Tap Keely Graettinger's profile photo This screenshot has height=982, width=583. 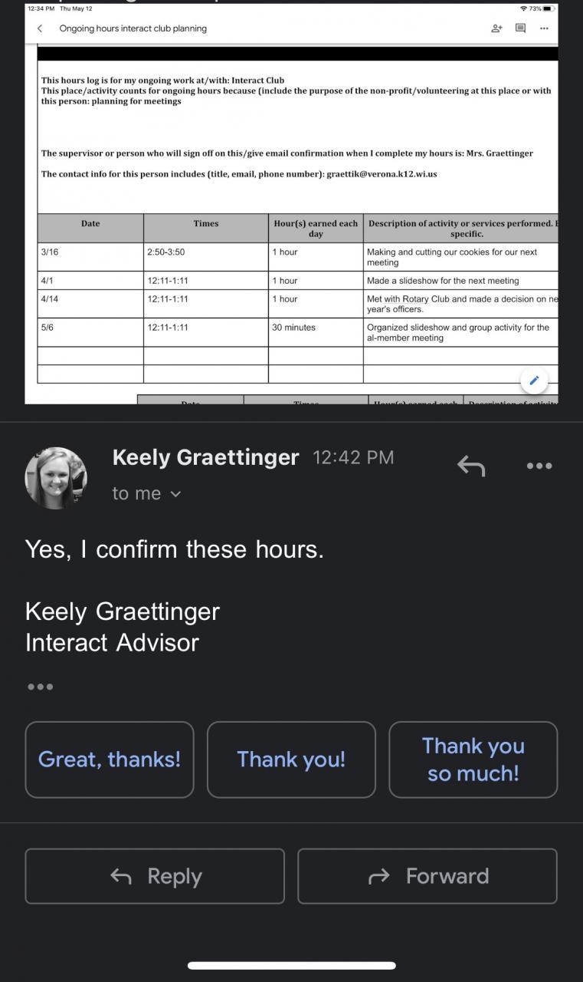(x=56, y=478)
